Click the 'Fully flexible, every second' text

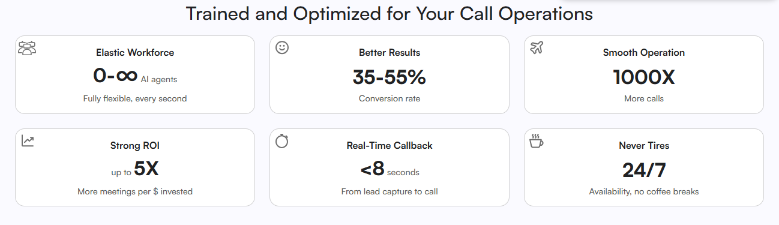(135, 98)
